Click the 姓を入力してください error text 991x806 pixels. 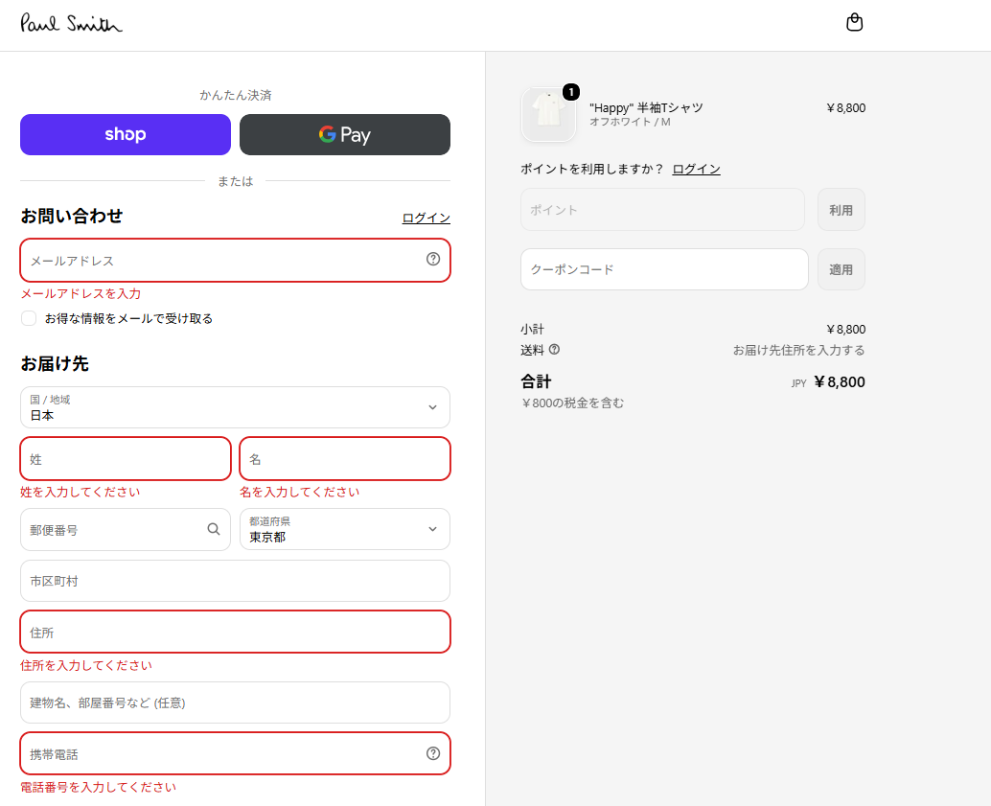pos(81,492)
